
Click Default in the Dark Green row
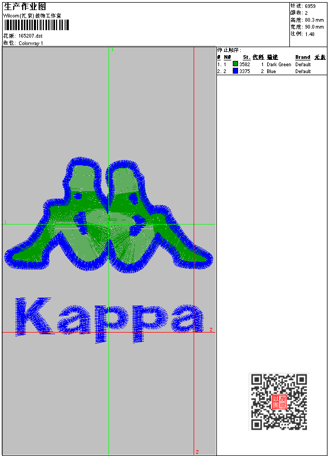coord(303,64)
